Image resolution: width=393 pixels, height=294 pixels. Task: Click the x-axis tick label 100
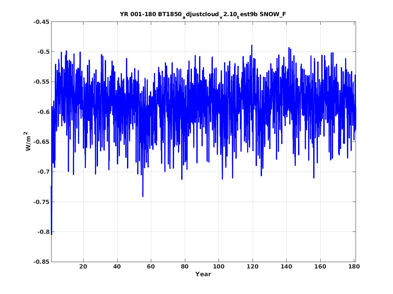coord(219,266)
